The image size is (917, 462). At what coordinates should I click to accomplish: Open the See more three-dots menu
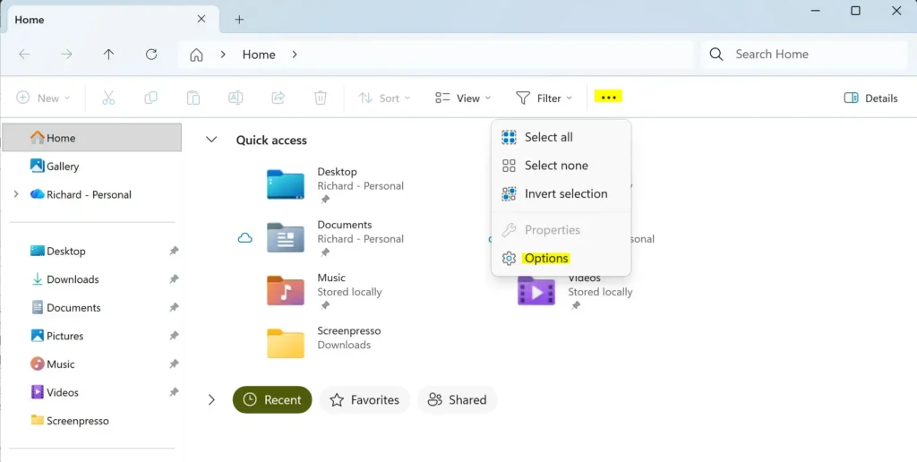tap(608, 97)
